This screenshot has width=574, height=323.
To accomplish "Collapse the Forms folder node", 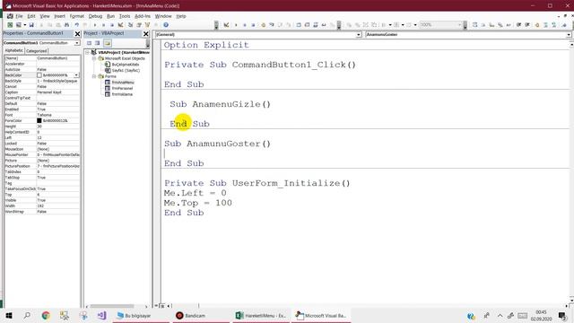I will coord(94,76).
